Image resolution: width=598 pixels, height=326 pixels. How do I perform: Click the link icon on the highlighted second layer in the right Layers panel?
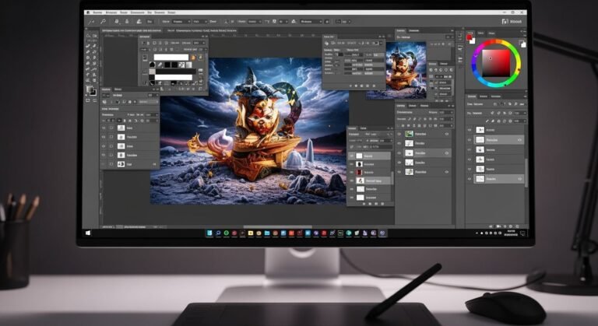[519, 140]
